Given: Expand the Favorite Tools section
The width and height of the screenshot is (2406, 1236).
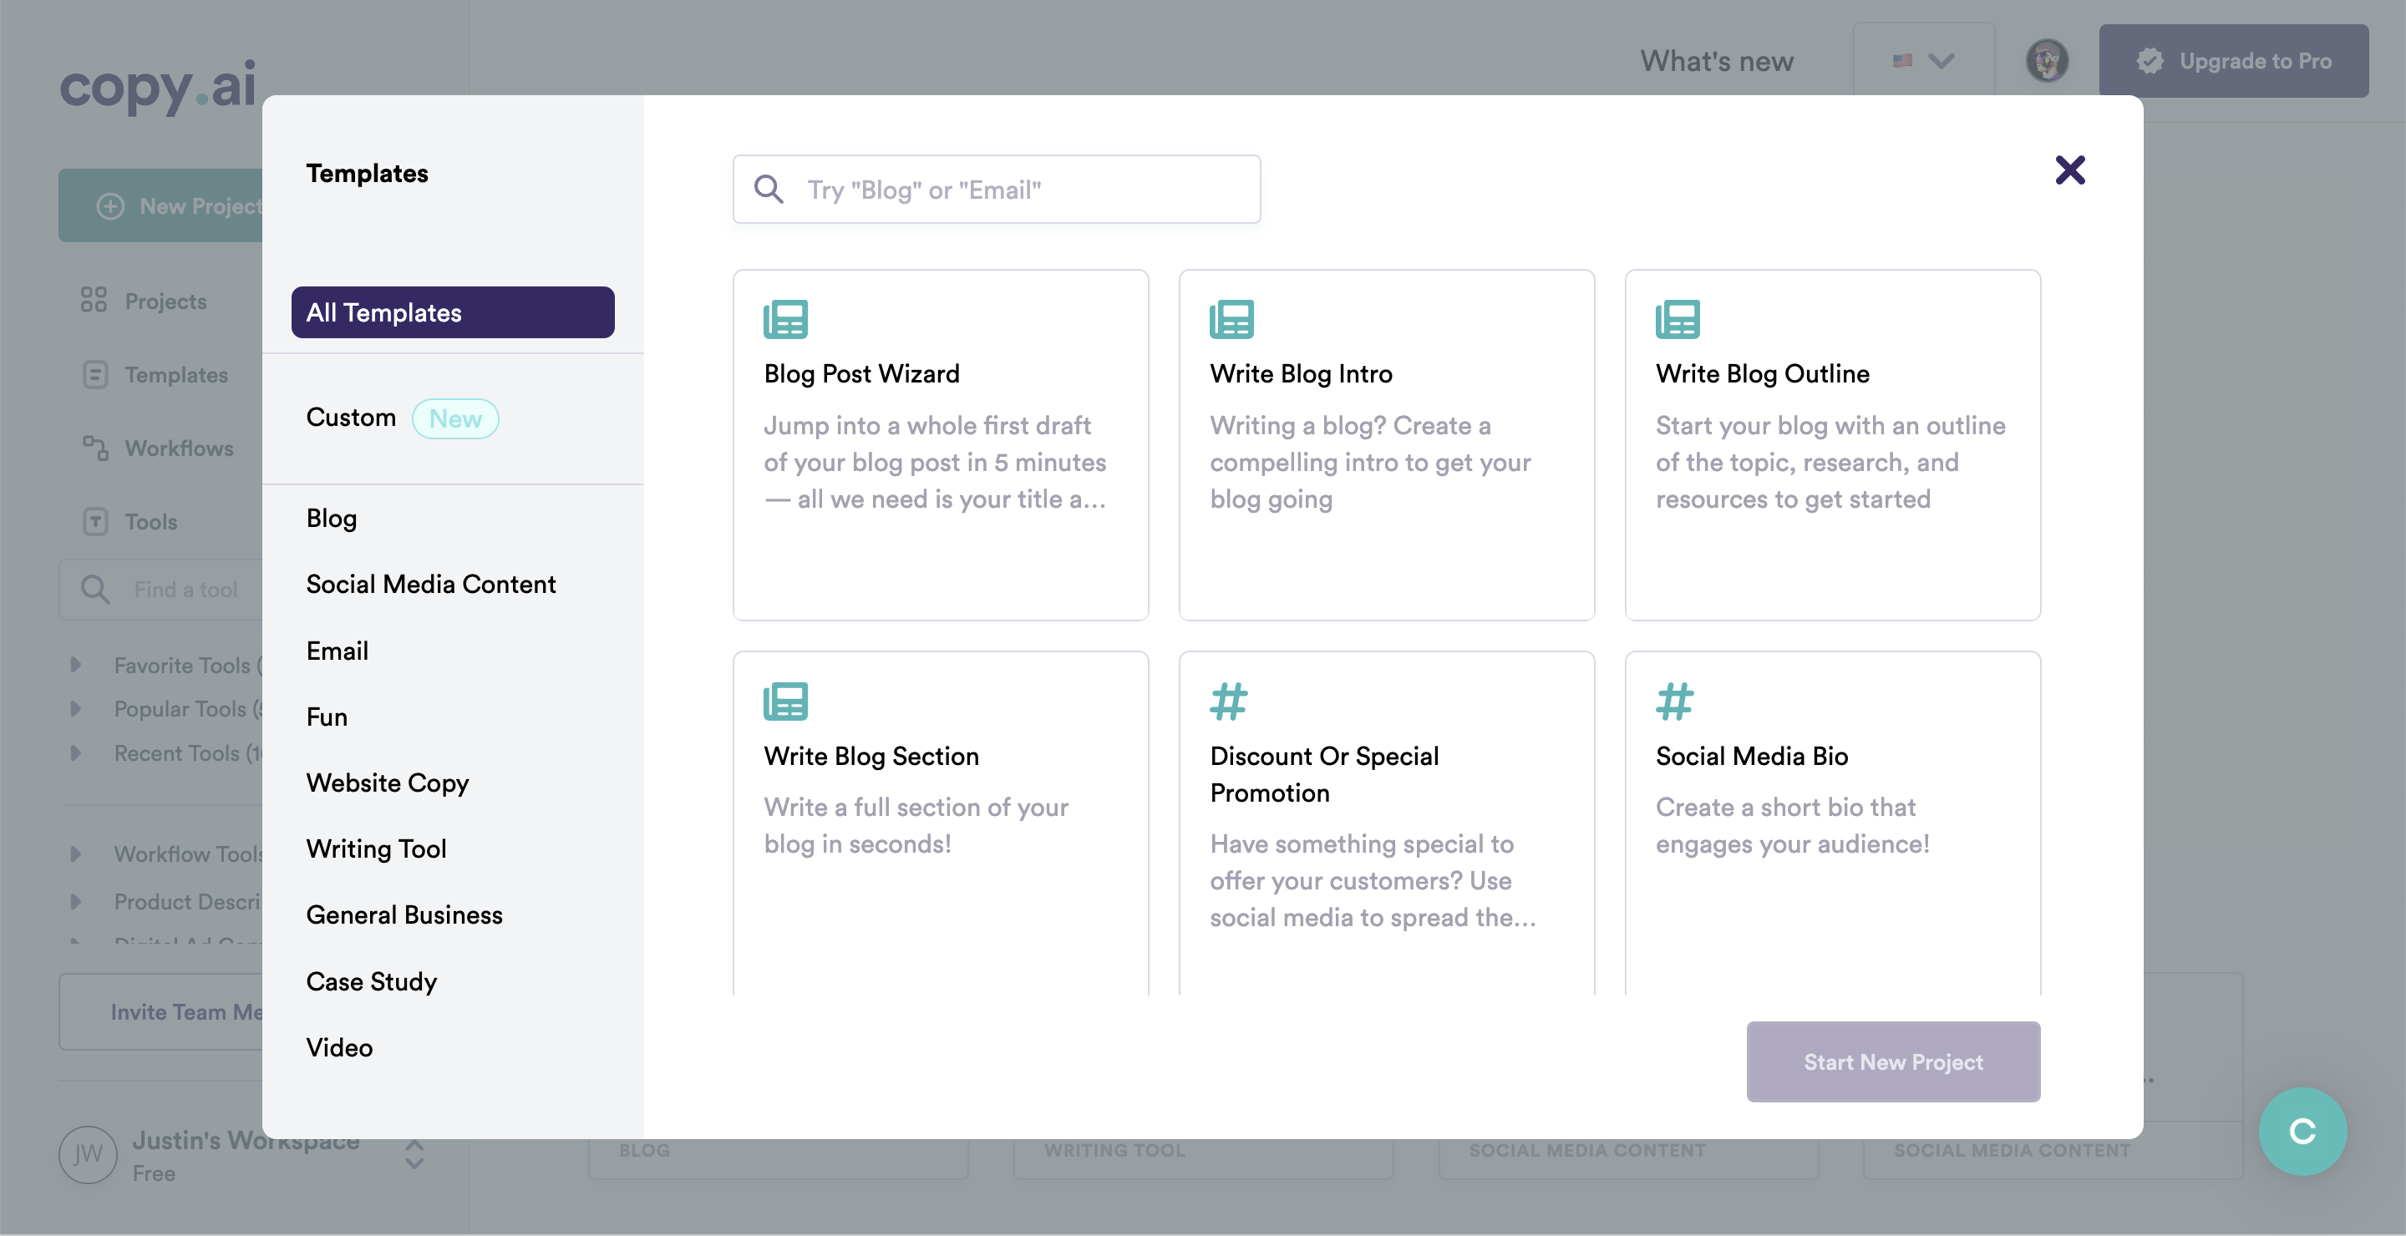Looking at the screenshot, I should point(77,665).
